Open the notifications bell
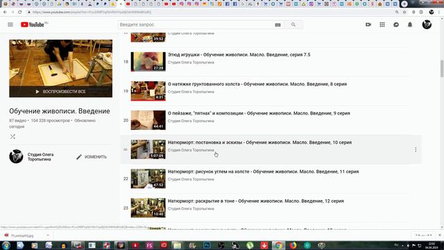 (410, 25)
